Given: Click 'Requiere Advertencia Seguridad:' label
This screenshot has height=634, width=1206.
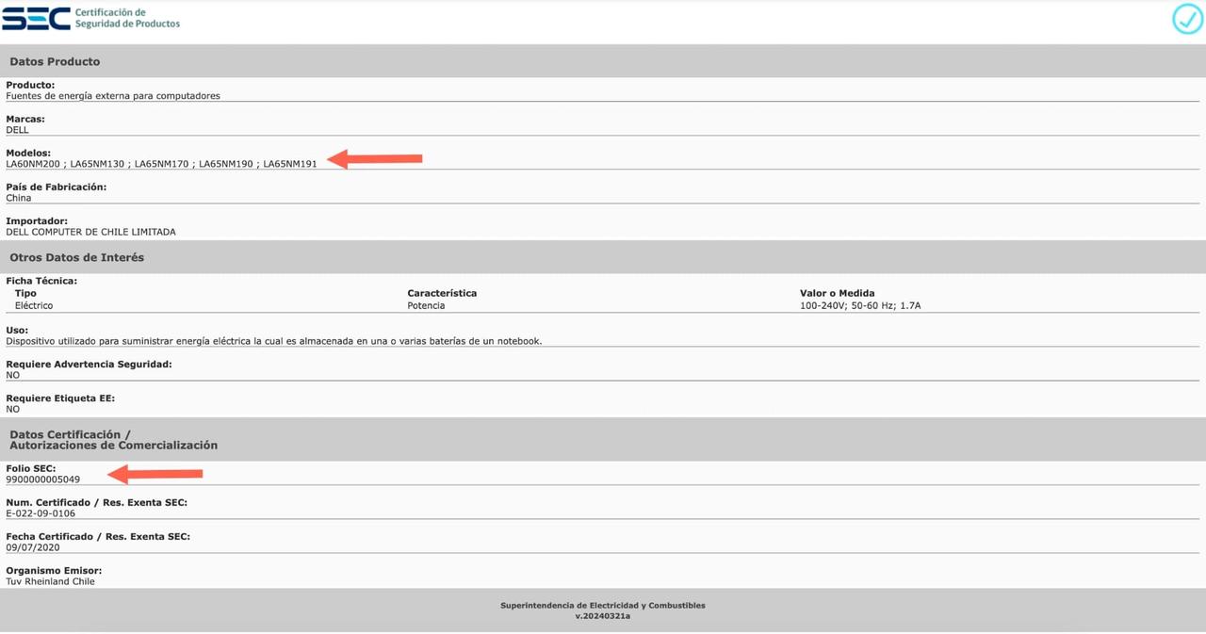Looking at the screenshot, I should 89,364.
